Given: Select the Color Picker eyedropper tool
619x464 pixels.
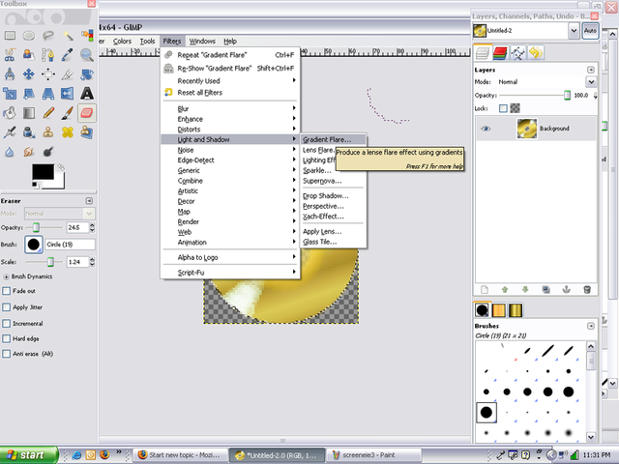Looking at the screenshot, I should [x=68, y=55].
